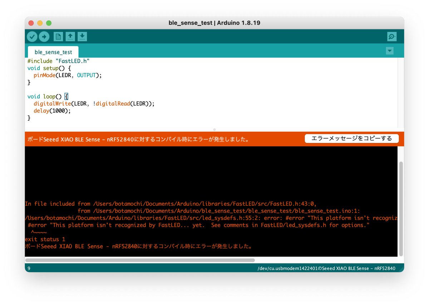The image size is (429, 305).
Task: Open the Serial Monitor icon
Action: coord(392,36)
